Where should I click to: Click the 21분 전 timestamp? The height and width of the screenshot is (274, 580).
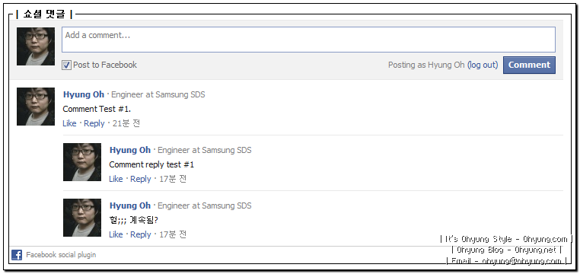(126, 123)
